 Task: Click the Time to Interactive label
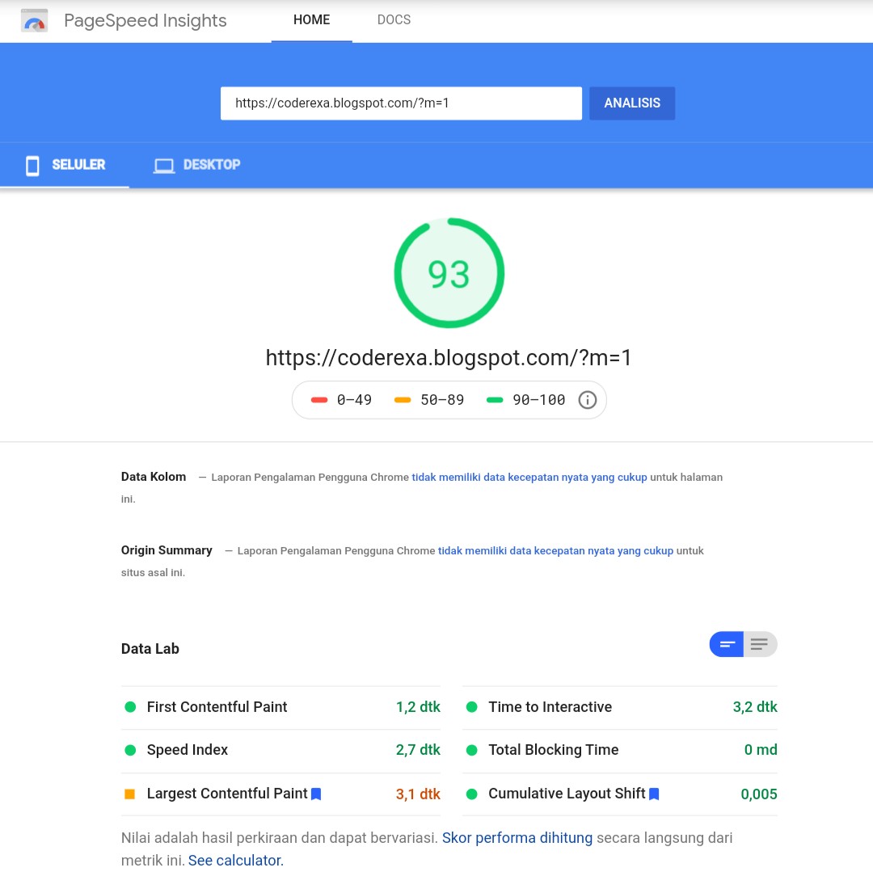pyautogui.click(x=550, y=707)
